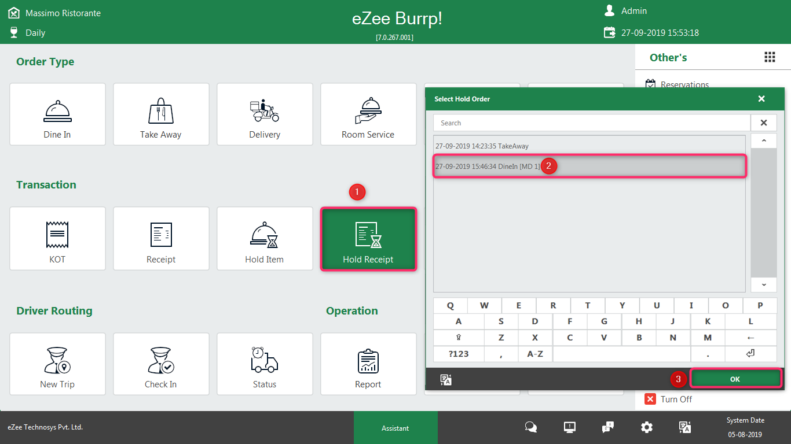Tap the A-Z keyboard mode key
This screenshot has height=444, width=791.
535,354
